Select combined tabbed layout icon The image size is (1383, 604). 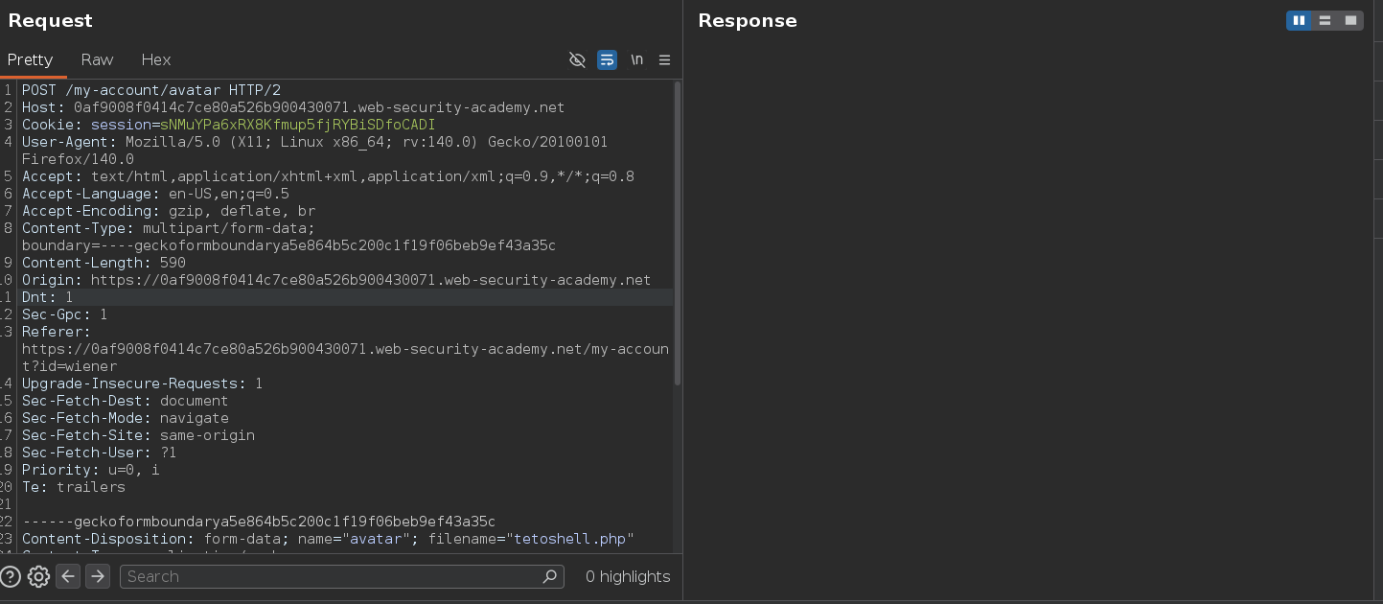pyautogui.click(x=1350, y=20)
